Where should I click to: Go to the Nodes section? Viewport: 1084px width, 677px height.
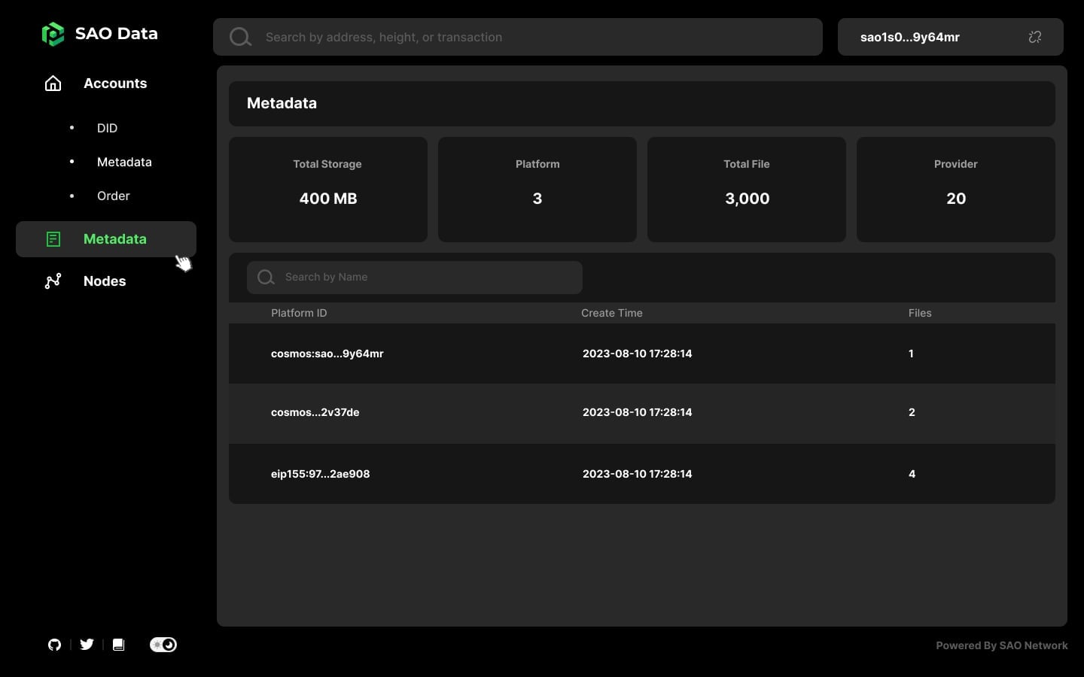pos(105,281)
